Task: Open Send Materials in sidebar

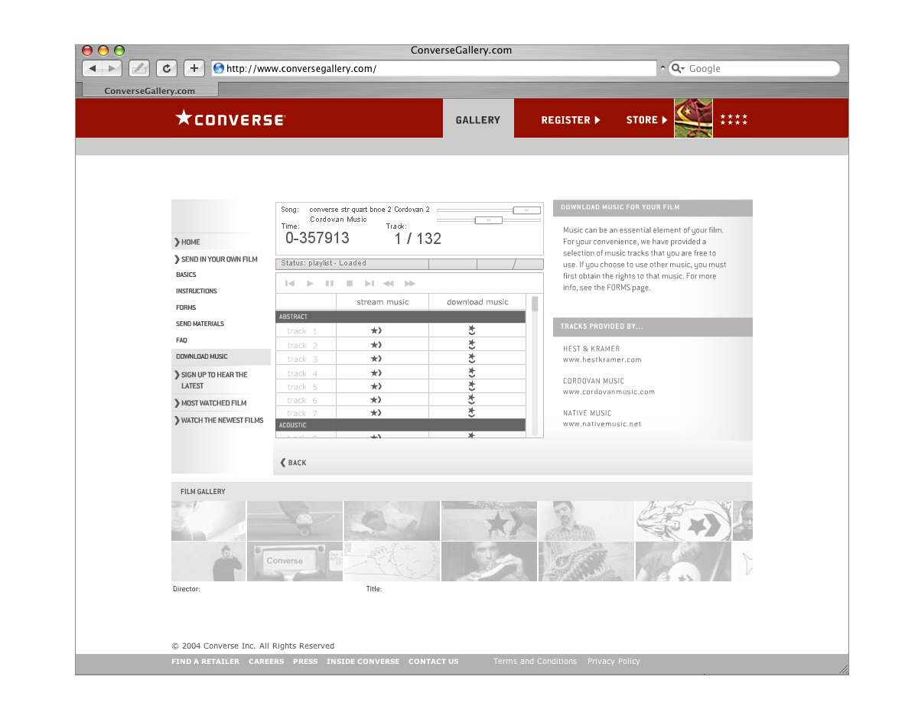Action: coord(200,324)
